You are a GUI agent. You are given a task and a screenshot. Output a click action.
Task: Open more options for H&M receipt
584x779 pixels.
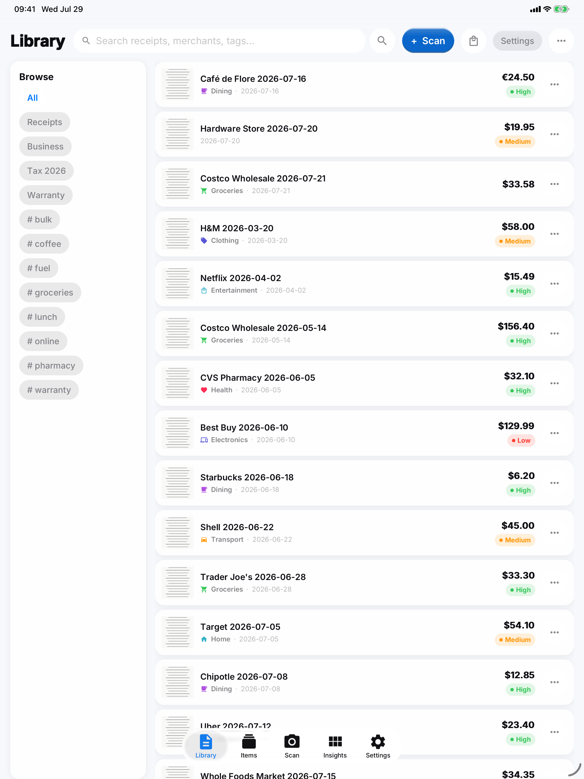point(554,234)
